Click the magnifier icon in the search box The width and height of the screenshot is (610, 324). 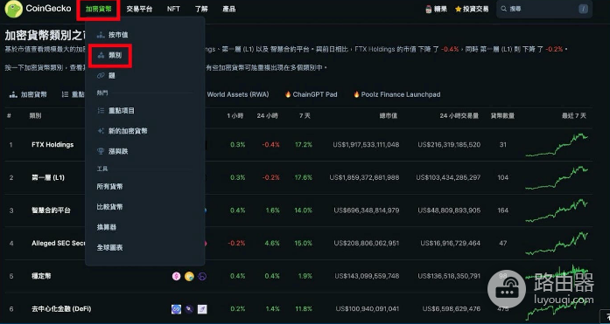504,9
